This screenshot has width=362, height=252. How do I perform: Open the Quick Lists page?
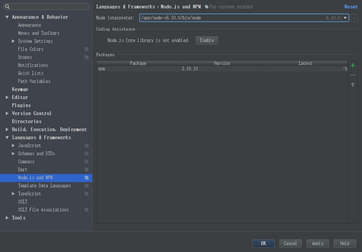click(x=31, y=73)
